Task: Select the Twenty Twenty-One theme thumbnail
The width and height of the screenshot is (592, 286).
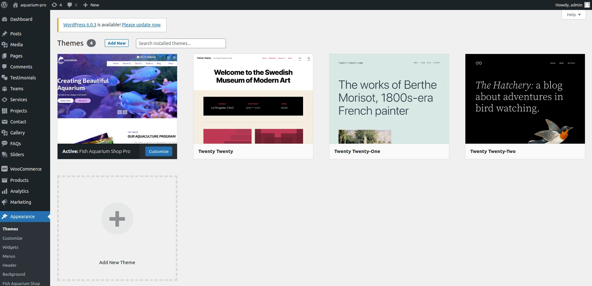Action: (x=389, y=99)
